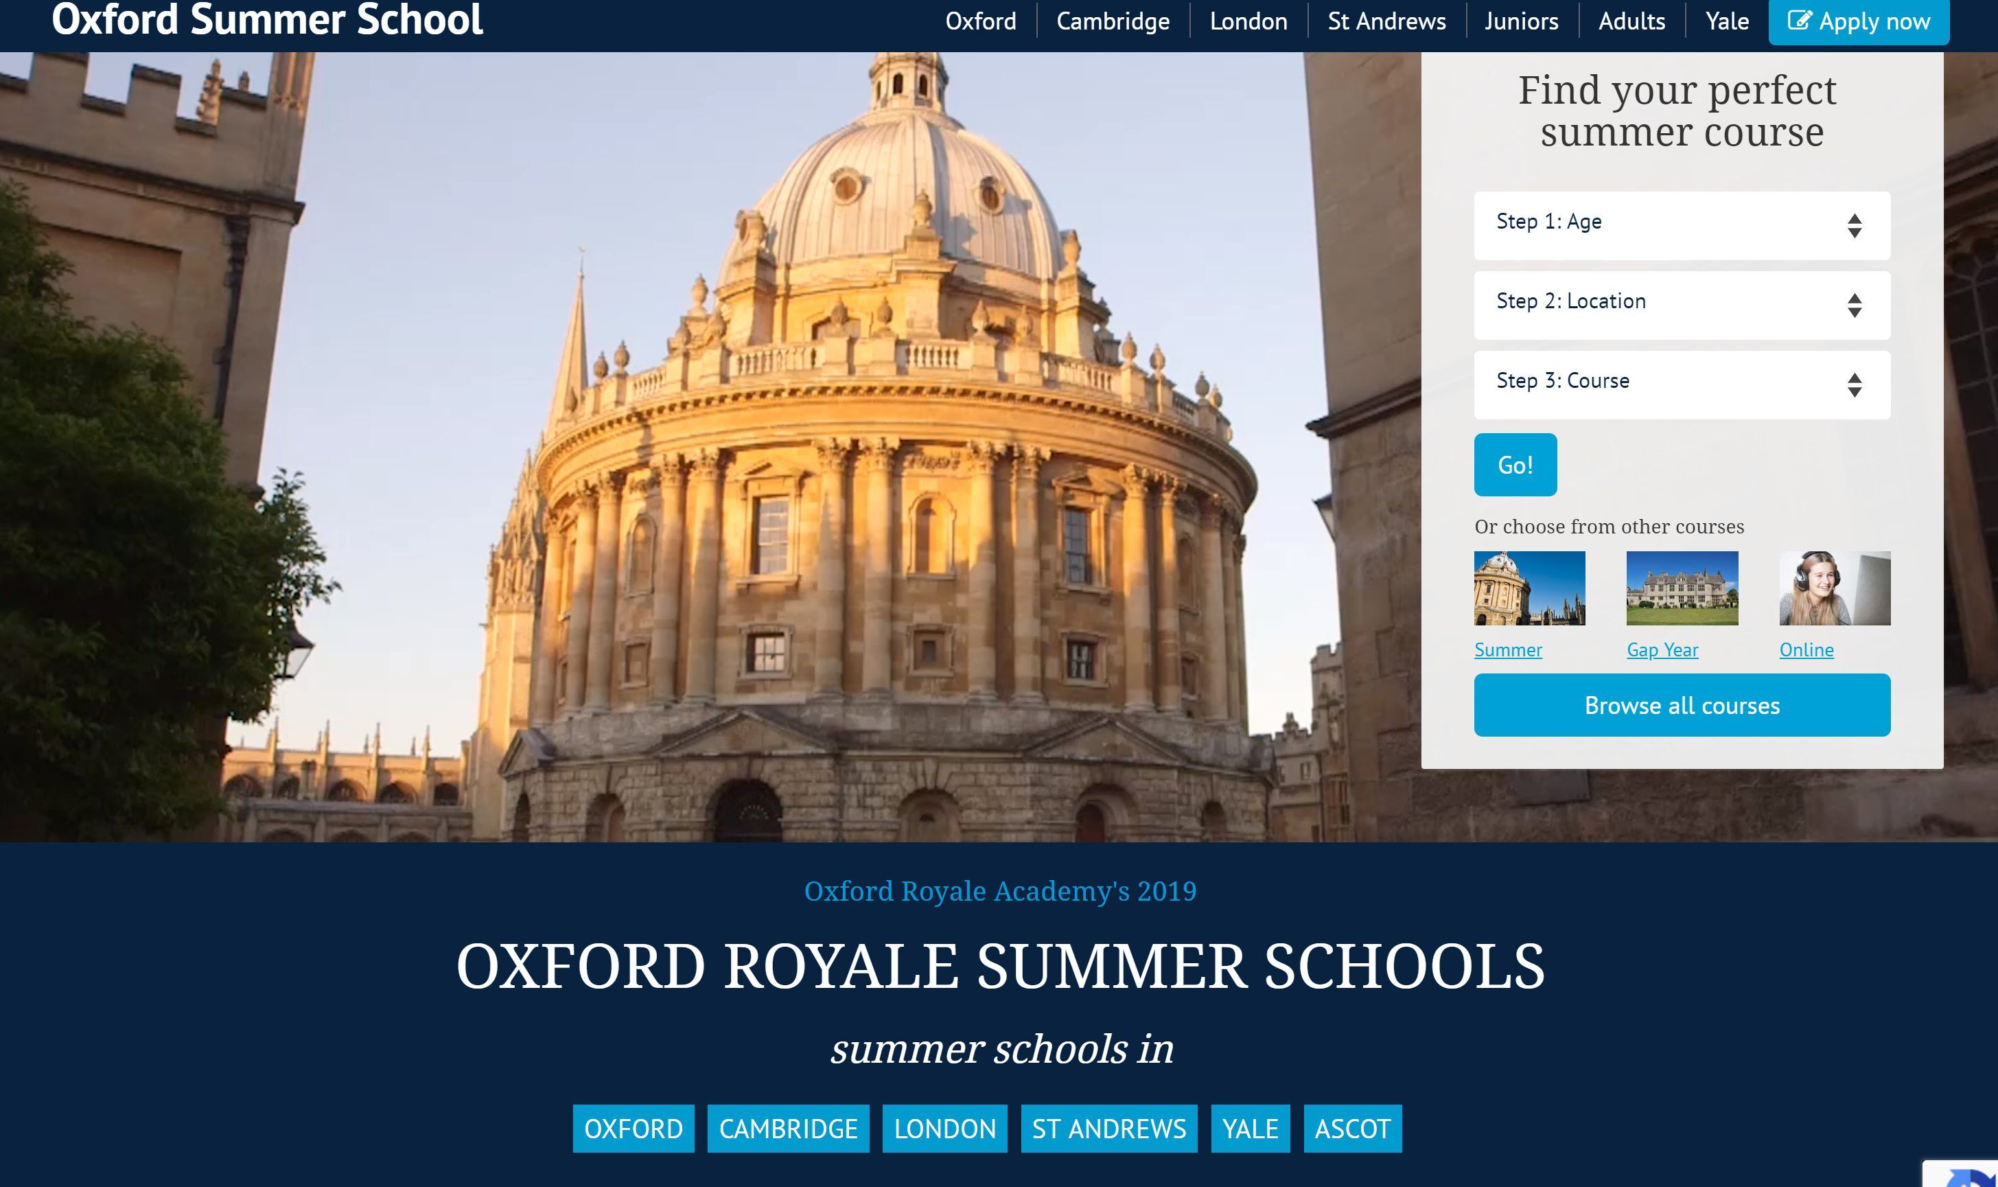This screenshot has width=1998, height=1187.
Task: Click the Summer course thumbnail image
Action: [1529, 588]
